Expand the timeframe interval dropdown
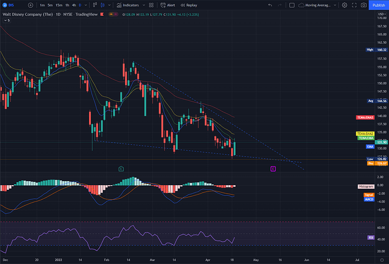 tap(86, 5)
